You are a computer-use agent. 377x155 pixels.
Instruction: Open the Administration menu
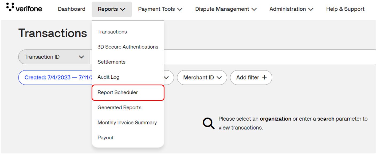(288, 9)
